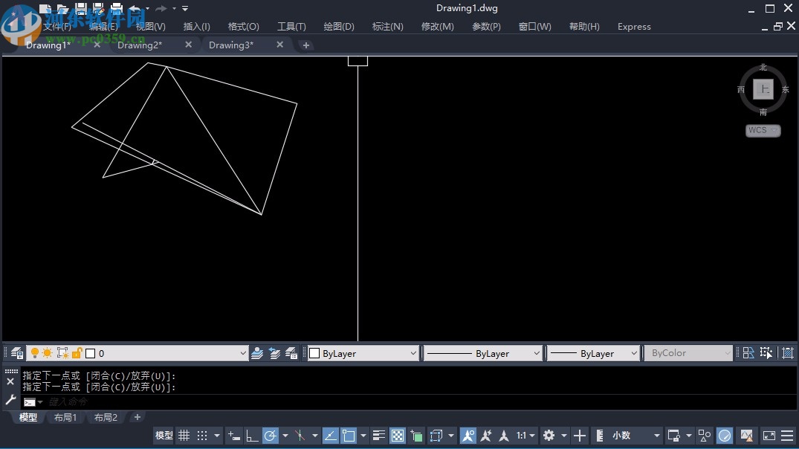Toggle ortho mode icon

(250, 435)
